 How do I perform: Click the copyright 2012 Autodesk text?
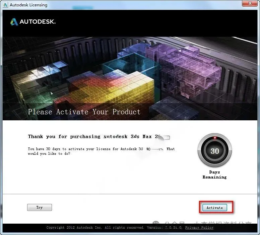coord(114,228)
